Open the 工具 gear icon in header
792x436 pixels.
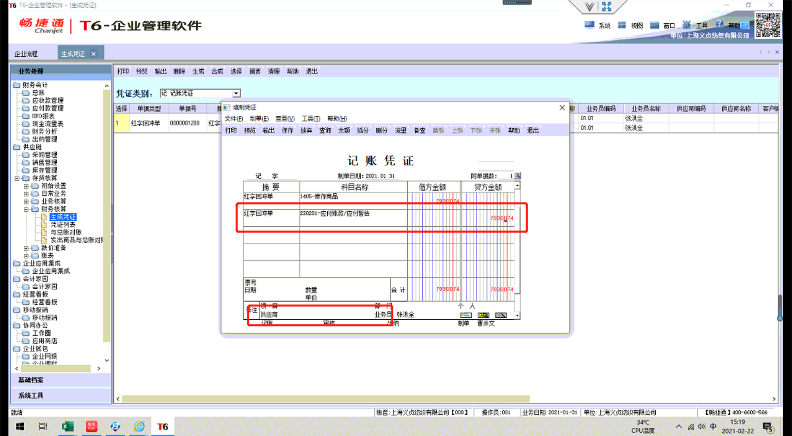pyautogui.click(x=687, y=25)
